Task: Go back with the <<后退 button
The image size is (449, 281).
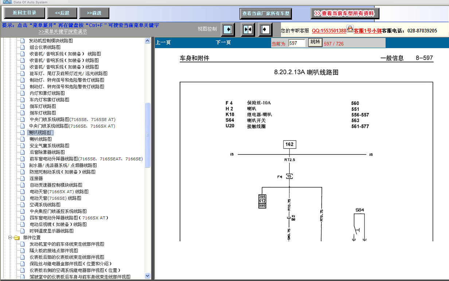Action: pyautogui.click(x=62, y=13)
